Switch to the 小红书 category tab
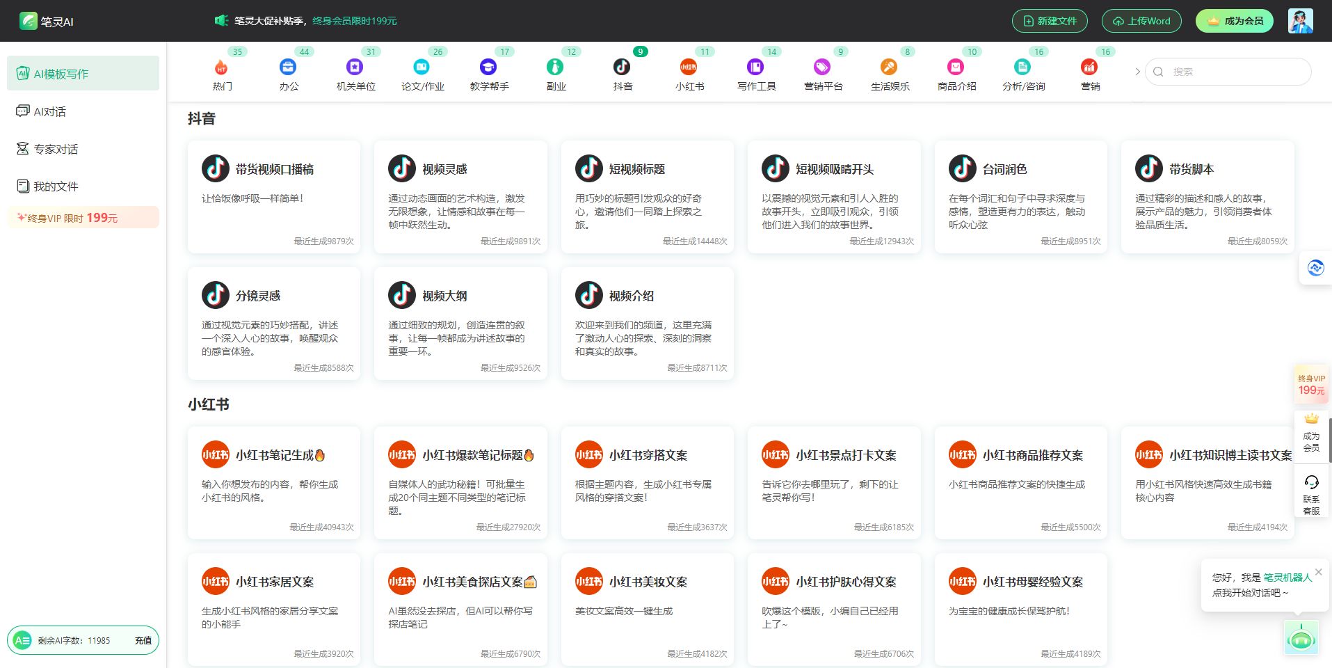 tap(689, 74)
